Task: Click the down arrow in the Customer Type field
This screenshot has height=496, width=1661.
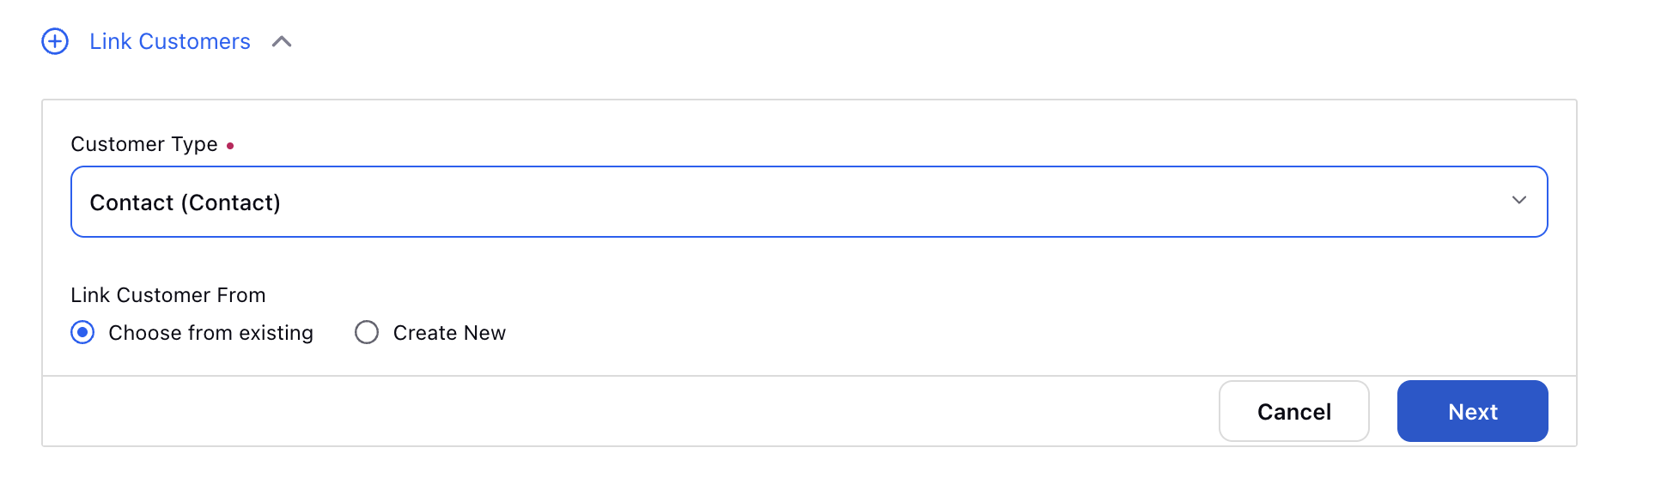Action: click(1519, 200)
